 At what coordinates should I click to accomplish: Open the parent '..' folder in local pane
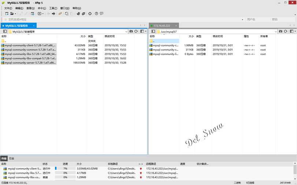(x=4, y=41)
